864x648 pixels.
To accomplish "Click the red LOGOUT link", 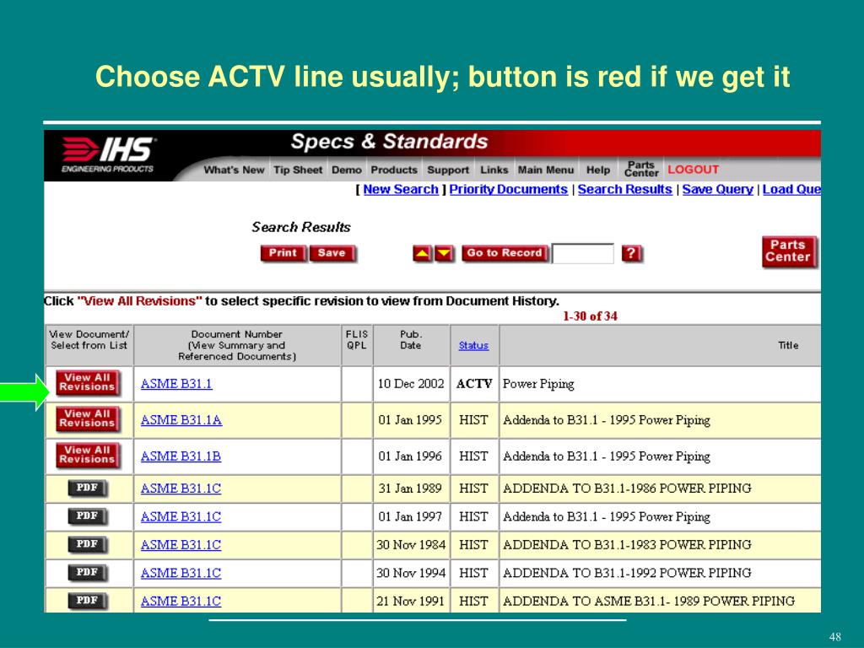I will [694, 170].
